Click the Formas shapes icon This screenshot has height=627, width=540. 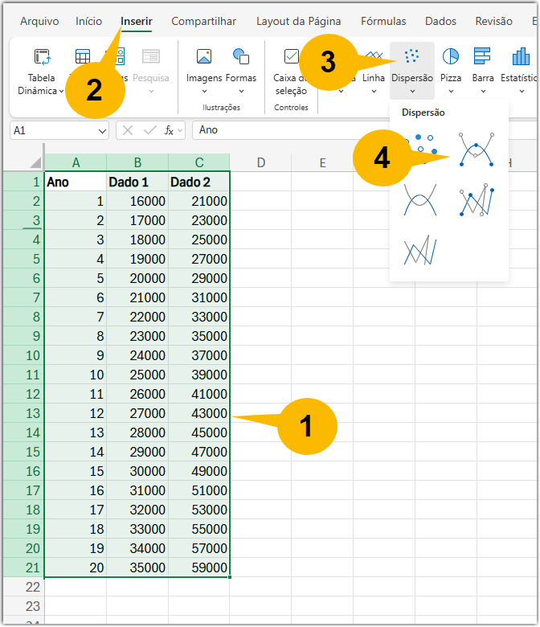[241, 56]
